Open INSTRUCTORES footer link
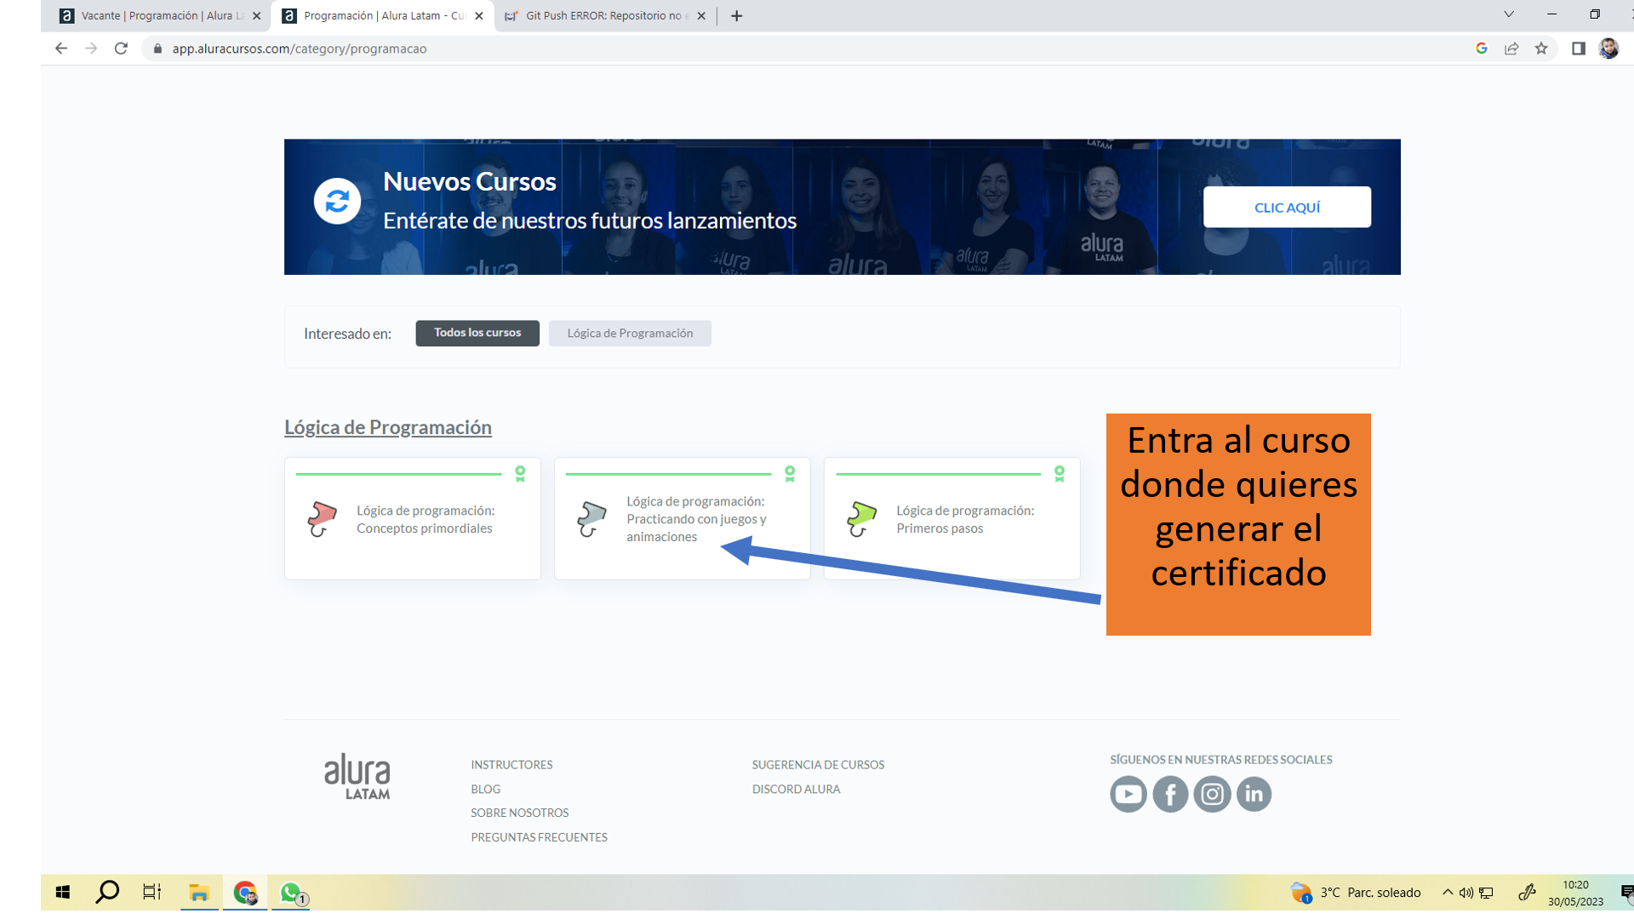The height and width of the screenshot is (919, 1634). click(x=511, y=765)
